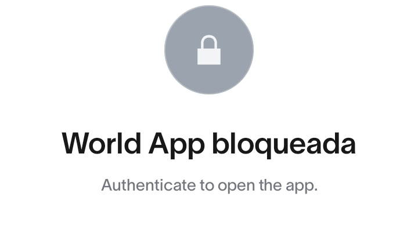418x234 pixels.
Task: Tap the gray circular lock badge
Action: [x=209, y=50]
